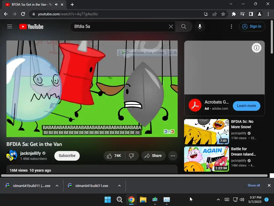Open jacknjellify channel name below video
This screenshot has width=274, height=206.
pos(31,153)
